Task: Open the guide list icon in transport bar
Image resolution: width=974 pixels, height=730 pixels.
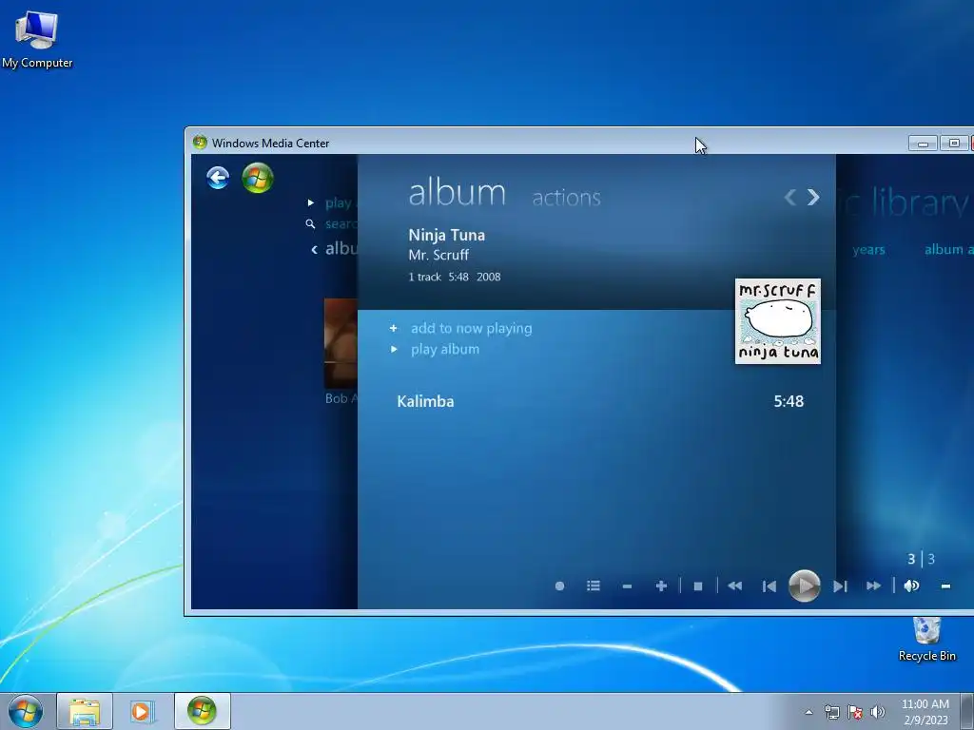Action: click(594, 586)
